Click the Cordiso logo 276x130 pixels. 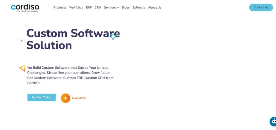point(25,8)
